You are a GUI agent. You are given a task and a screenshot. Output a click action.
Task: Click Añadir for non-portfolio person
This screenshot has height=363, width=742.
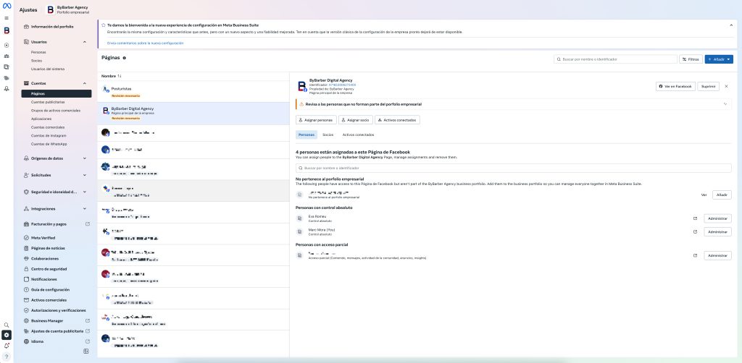(722, 195)
